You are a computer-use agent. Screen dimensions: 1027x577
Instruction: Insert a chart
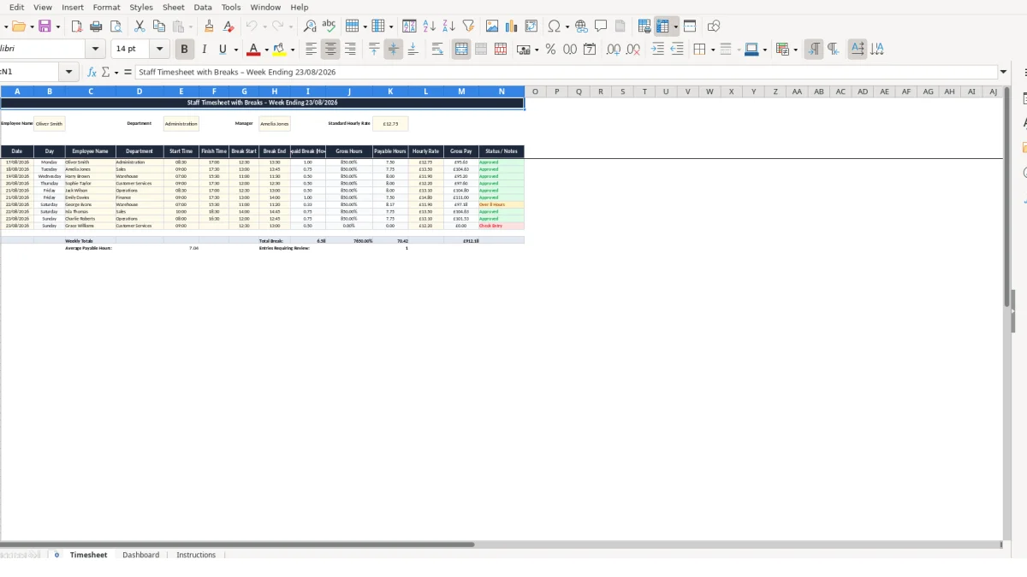point(512,26)
